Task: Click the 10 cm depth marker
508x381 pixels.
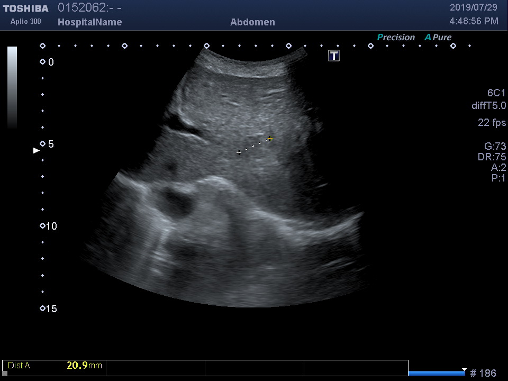Action: pos(48,226)
